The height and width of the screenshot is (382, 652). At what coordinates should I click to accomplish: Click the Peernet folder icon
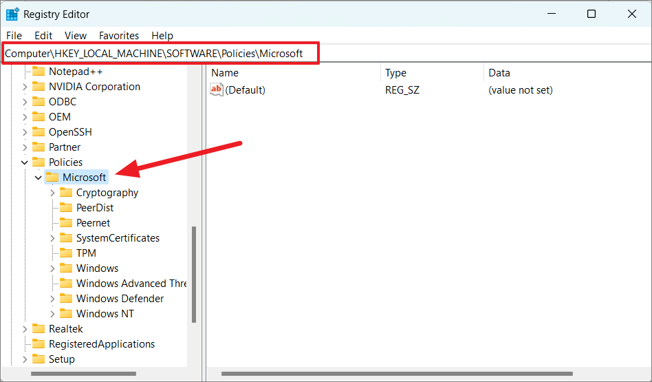(66, 222)
